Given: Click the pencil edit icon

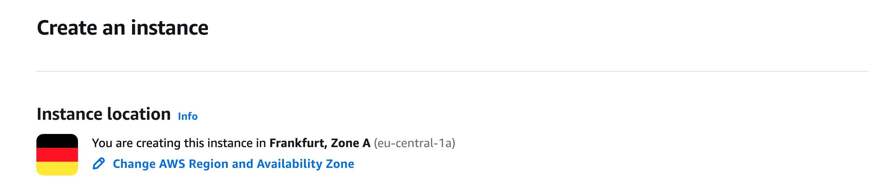Looking at the screenshot, I should [x=99, y=164].
